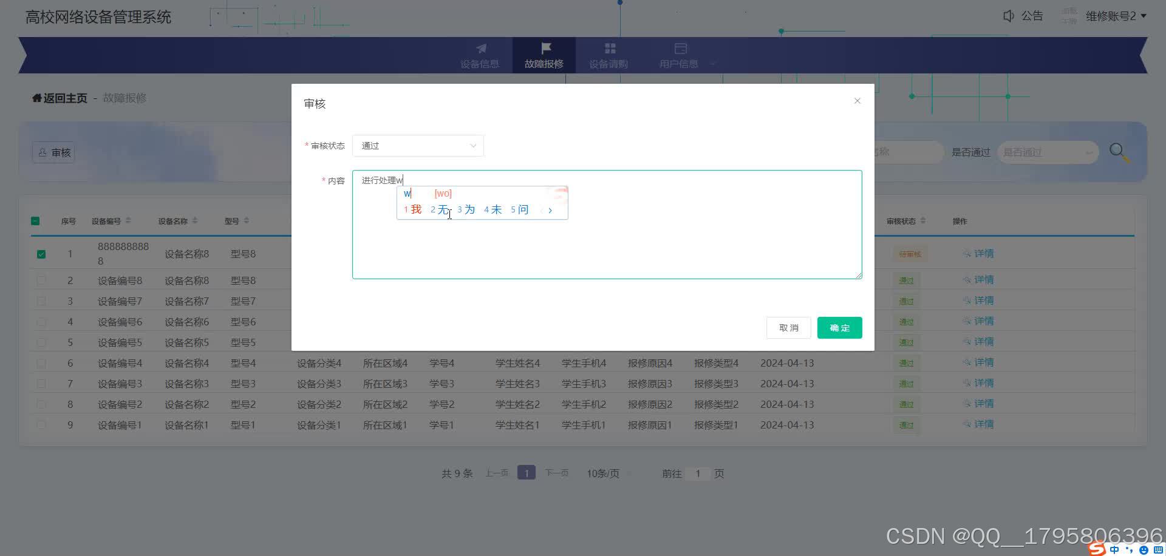
Task: Click page number 1 in pagination
Action: click(x=527, y=473)
